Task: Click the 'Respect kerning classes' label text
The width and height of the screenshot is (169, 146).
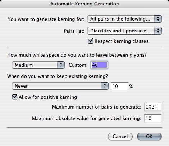Action: (x=122, y=41)
